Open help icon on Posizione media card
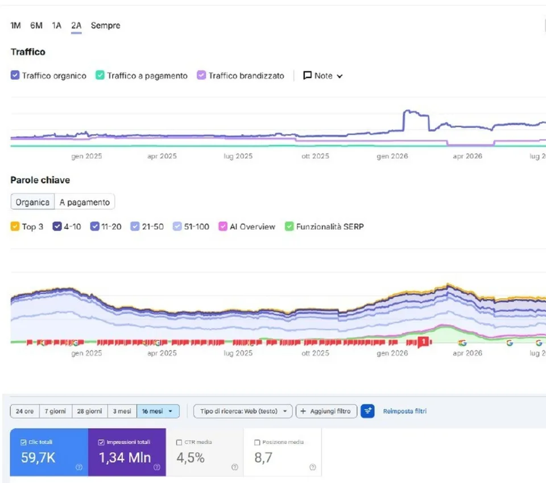Screen dimensions: 546x483 pyautogui.click(x=313, y=467)
